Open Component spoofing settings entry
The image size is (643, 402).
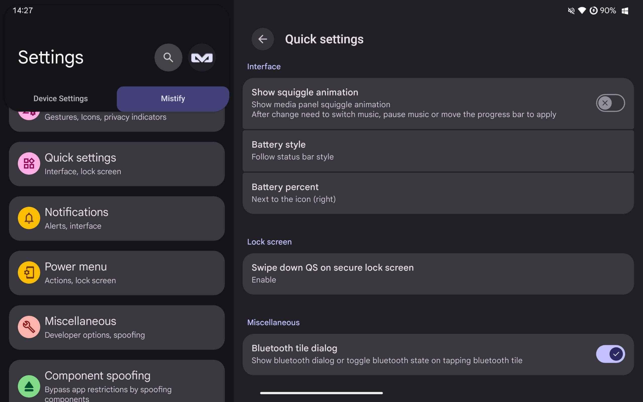click(117, 381)
